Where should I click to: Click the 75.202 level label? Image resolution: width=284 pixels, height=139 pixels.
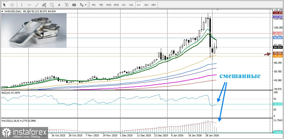(278, 56)
